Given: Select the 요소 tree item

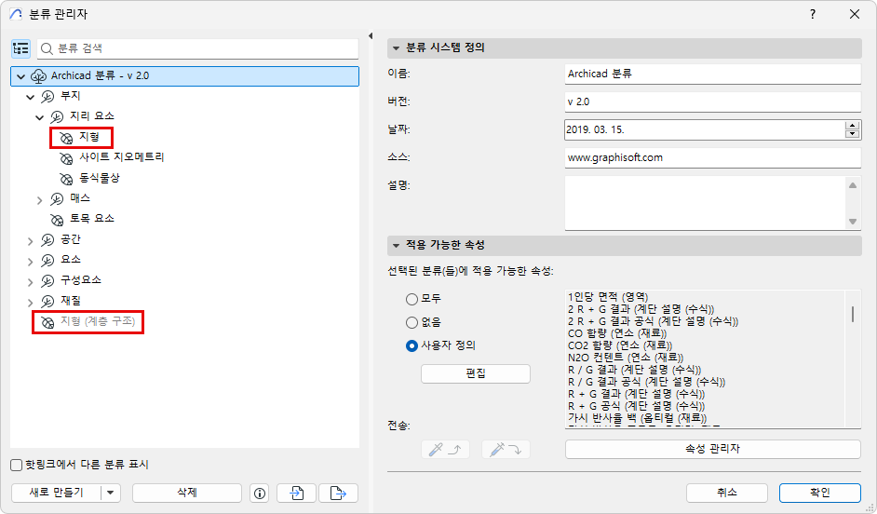Looking at the screenshot, I should pos(71,260).
